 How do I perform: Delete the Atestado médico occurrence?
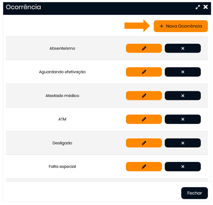tap(183, 96)
